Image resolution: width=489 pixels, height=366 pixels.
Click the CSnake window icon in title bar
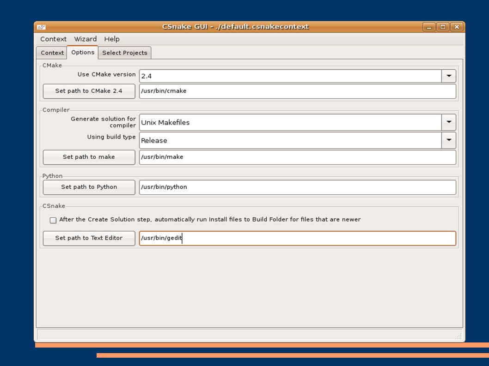[x=41, y=27]
